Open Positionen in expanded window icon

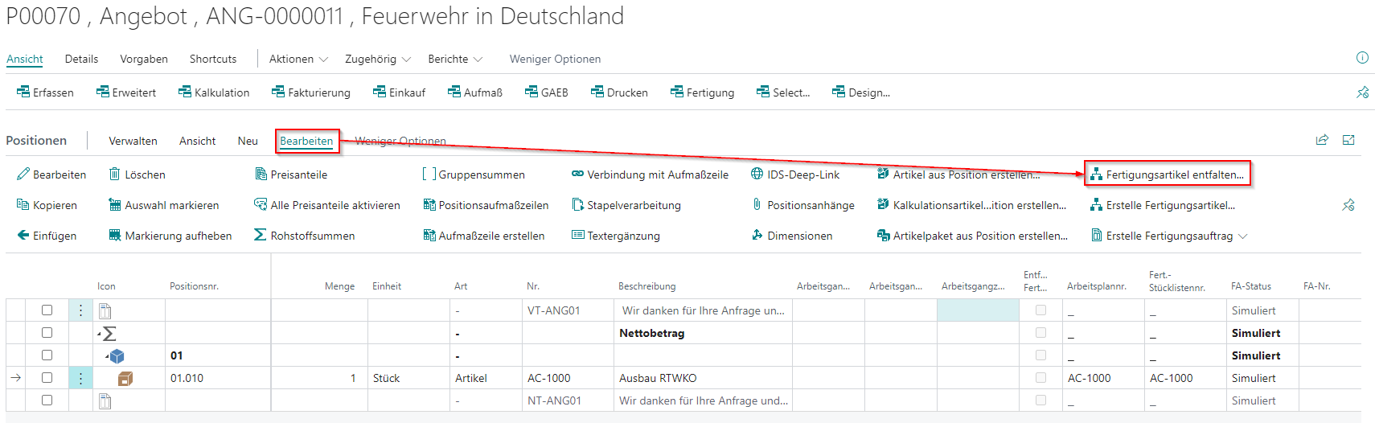1348,140
